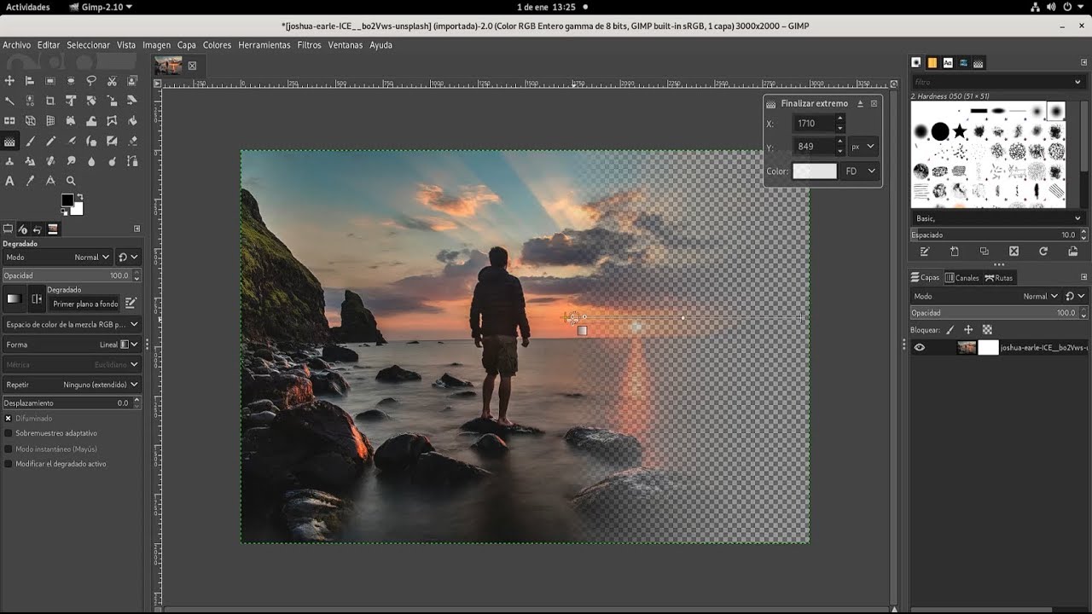Toggle the Difuminado checkbox

point(9,419)
